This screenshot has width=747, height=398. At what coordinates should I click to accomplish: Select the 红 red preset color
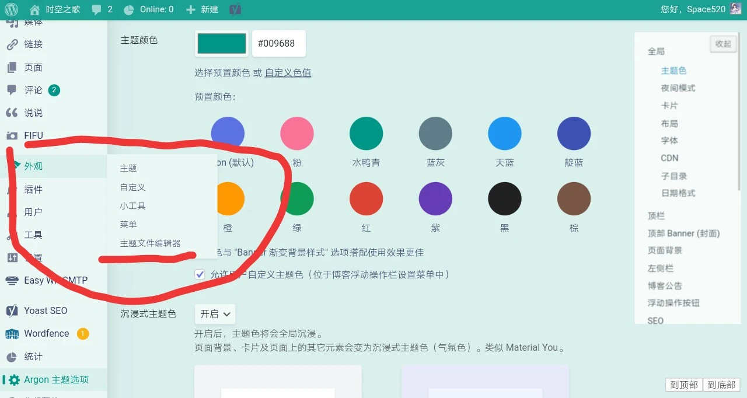pos(366,198)
